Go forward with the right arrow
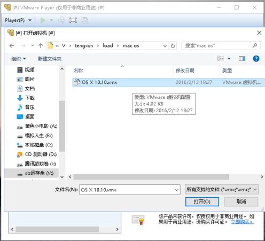Viewport: 265px width, 241px height. pyautogui.click(x=24, y=46)
